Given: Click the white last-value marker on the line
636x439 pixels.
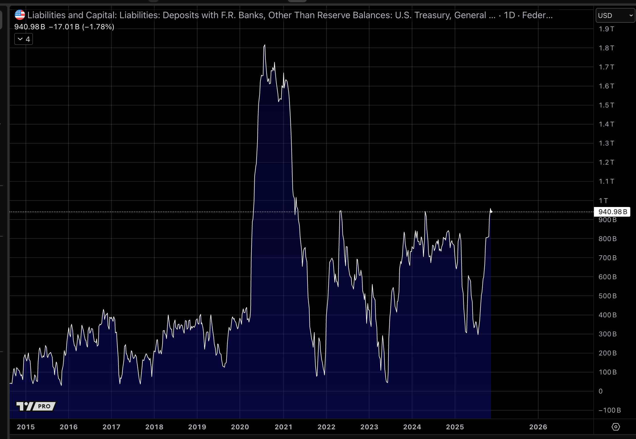Looking at the screenshot, I should pos(491,212).
